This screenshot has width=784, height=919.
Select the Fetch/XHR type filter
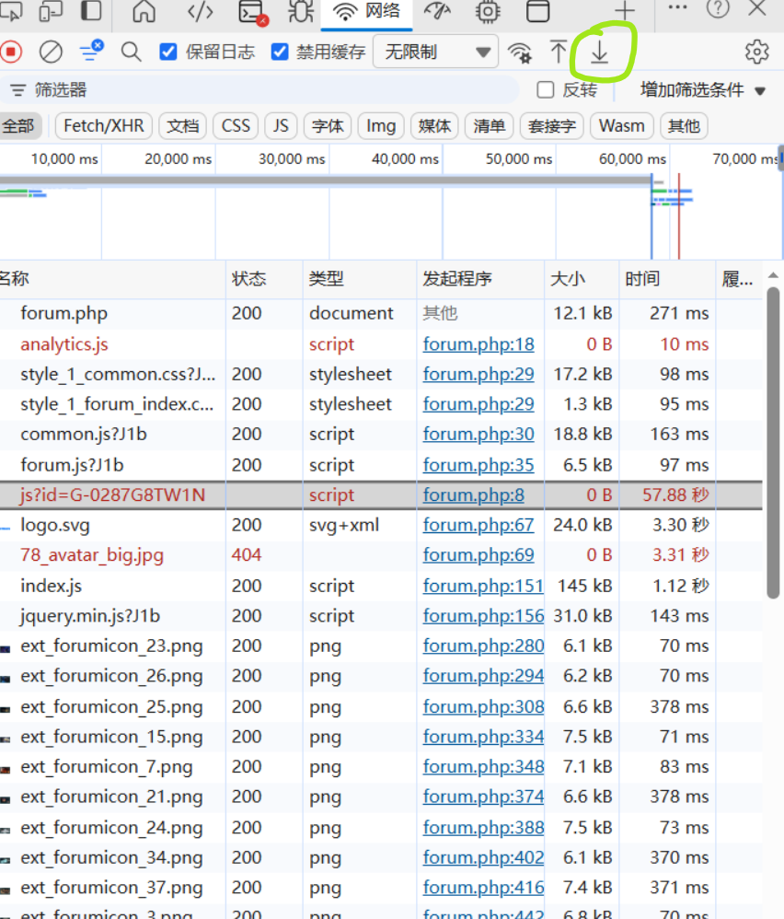click(x=104, y=125)
